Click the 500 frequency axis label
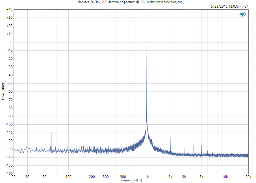256x183 pixels. tap(123, 177)
